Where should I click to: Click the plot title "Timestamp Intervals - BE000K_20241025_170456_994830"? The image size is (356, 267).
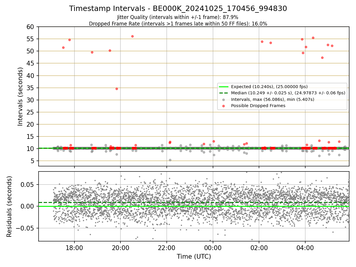click(178, 9)
